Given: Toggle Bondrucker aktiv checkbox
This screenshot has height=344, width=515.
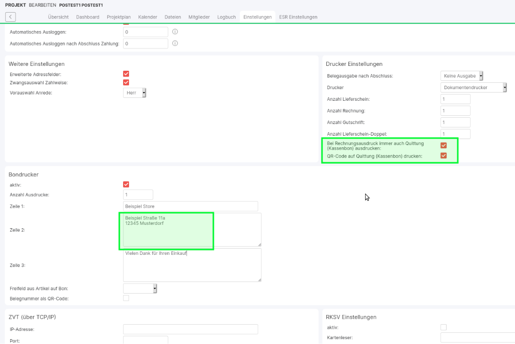Looking at the screenshot, I should coord(126,184).
